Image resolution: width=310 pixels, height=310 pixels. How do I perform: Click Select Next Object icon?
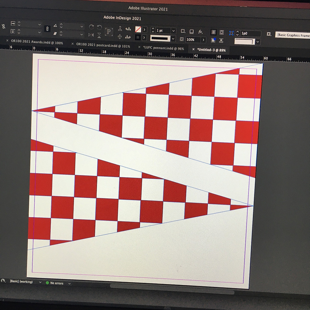pos(128,37)
